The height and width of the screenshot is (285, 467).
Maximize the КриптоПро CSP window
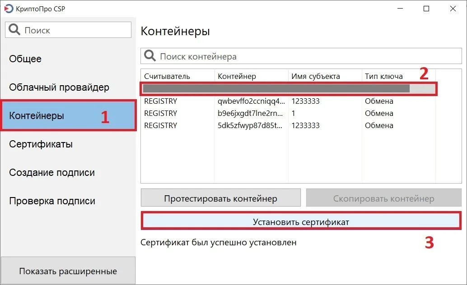pos(426,9)
